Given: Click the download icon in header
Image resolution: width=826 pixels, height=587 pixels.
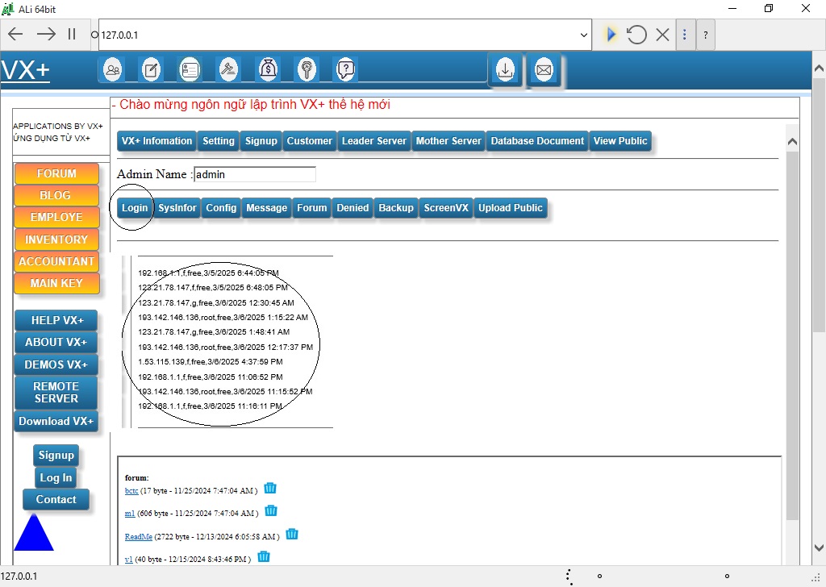Looking at the screenshot, I should 505,70.
